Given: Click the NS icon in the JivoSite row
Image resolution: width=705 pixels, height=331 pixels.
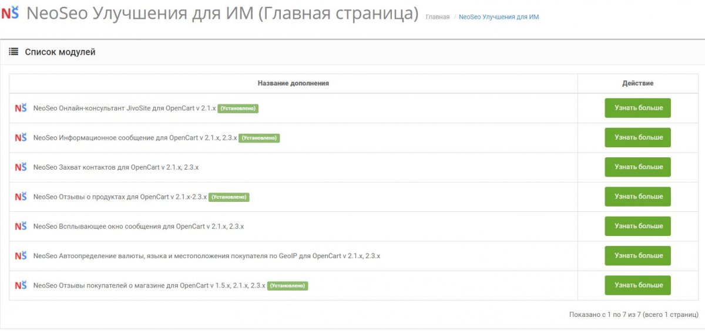Looking at the screenshot, I should point(21,108).
